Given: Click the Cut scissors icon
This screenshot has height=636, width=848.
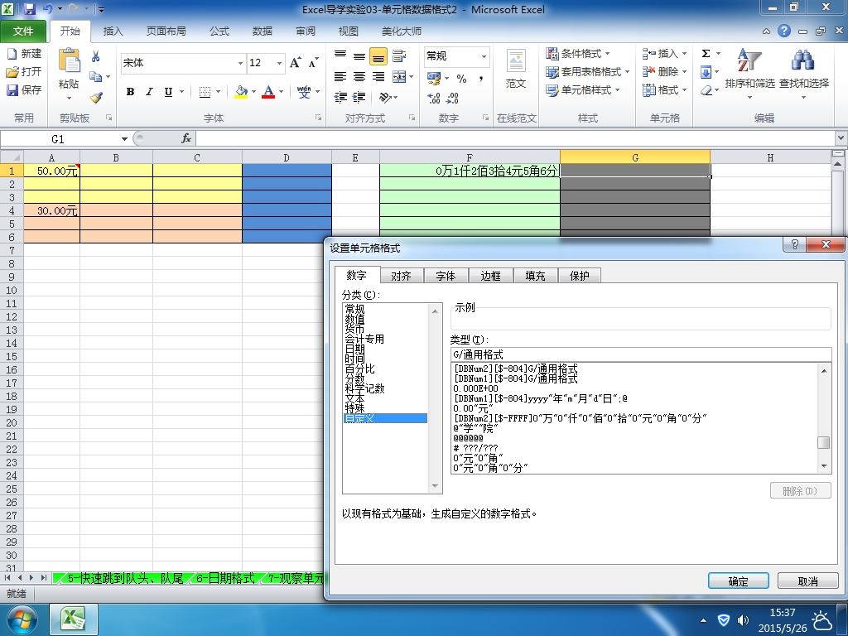Looking at the screenshot, I should pyautogui.click(x=96, y=56).
